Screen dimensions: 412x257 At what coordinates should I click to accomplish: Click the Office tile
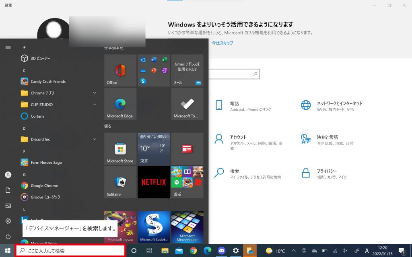[x=120, y=71]
